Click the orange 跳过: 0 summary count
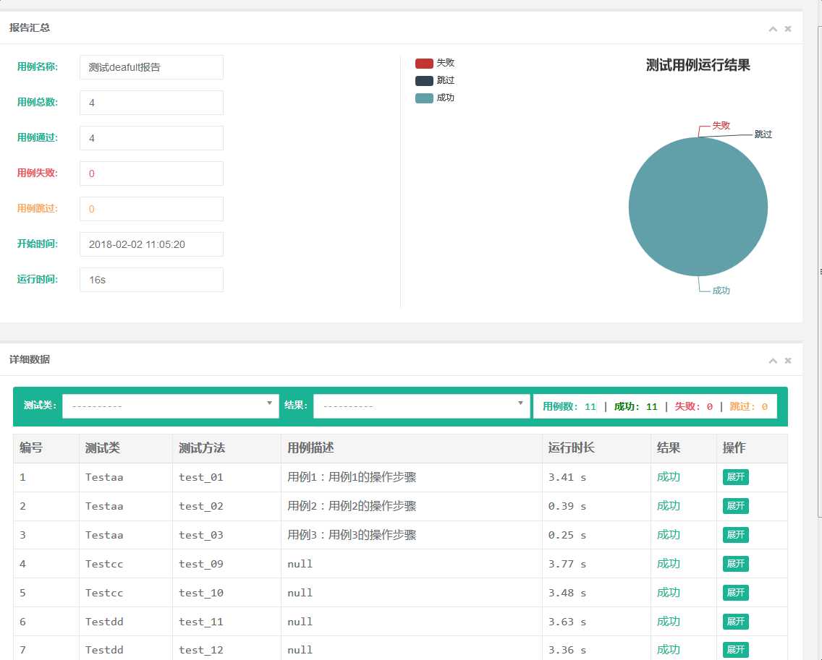Screen dimensions: 822x660 click(749, 406)
